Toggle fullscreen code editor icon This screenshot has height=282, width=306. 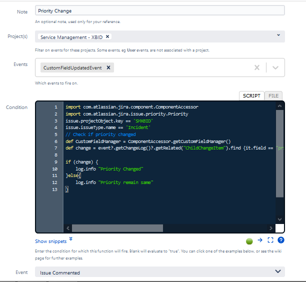pos(270,240)
